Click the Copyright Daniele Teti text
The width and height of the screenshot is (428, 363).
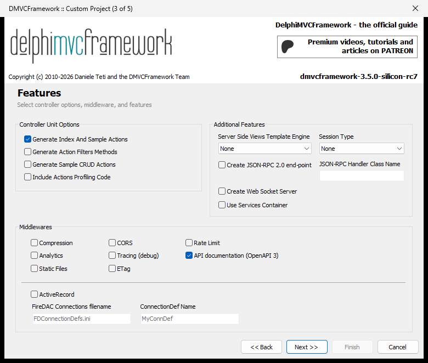[x=99, y=77]
